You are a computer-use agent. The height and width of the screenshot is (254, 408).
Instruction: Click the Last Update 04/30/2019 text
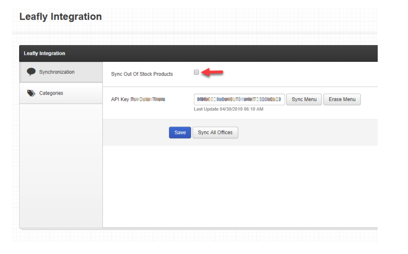229,109
